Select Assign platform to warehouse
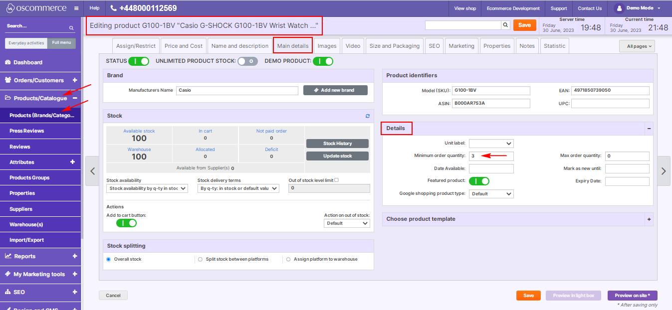Viewport: 672px width, 310px height. click(x=288, y=259)
